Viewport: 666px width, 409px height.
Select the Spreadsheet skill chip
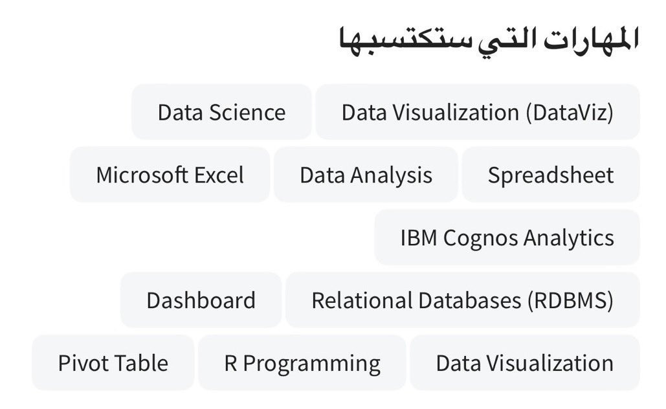pos(550,175)
